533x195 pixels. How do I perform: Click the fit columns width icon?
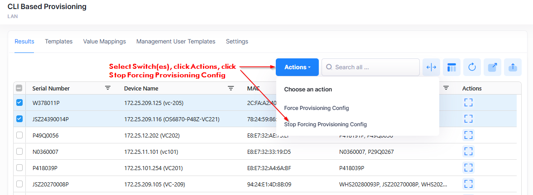point(431,67)
